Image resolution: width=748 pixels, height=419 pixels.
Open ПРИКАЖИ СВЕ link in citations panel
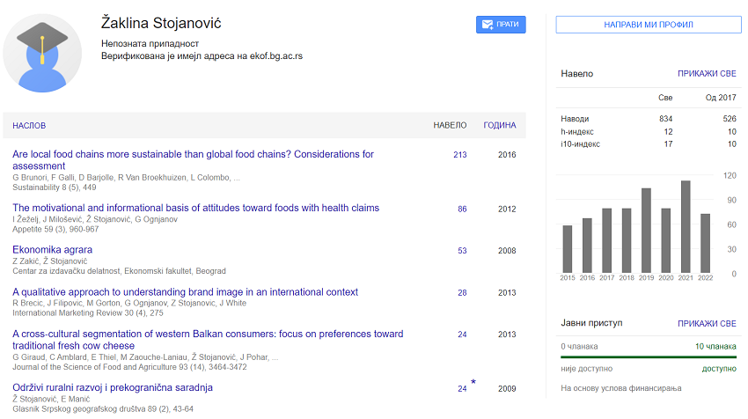click(x=707, y=74)
